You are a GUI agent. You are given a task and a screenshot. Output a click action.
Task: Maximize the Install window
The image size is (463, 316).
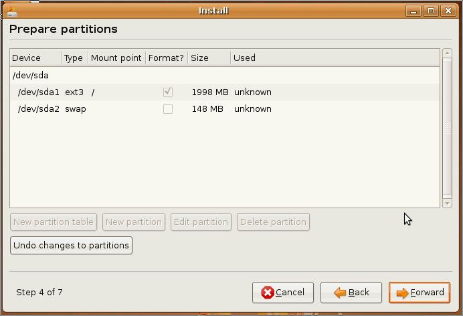pyautogui.click(x=431, y=11)
